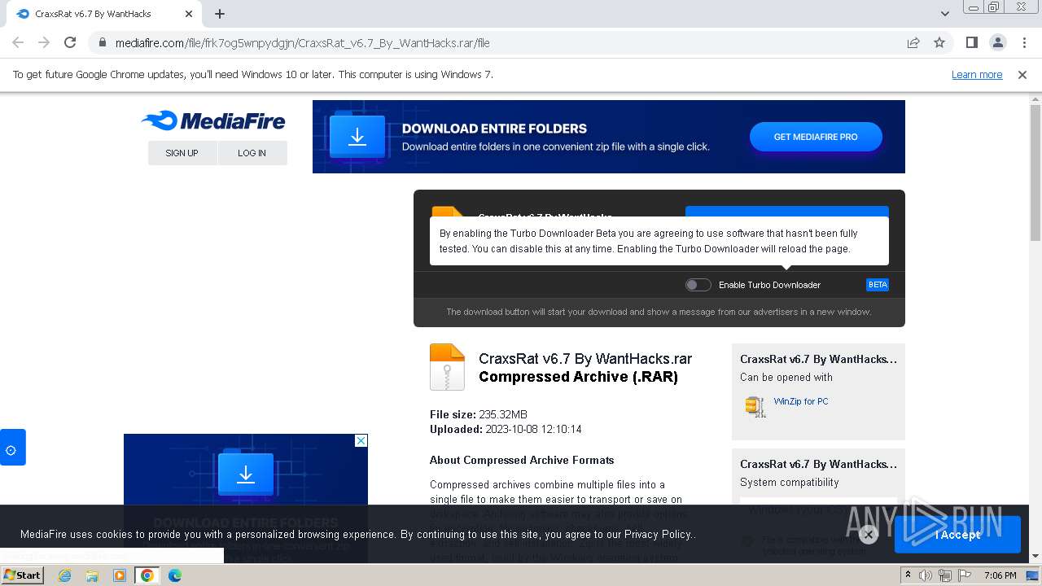Click the Uploaded 2023-10-08 date text
1042x586 pixels.
tap(506, 429)
